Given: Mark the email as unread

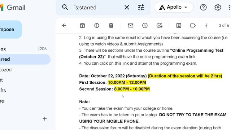Looking at the screenshot, I should [x=130, y=26].
